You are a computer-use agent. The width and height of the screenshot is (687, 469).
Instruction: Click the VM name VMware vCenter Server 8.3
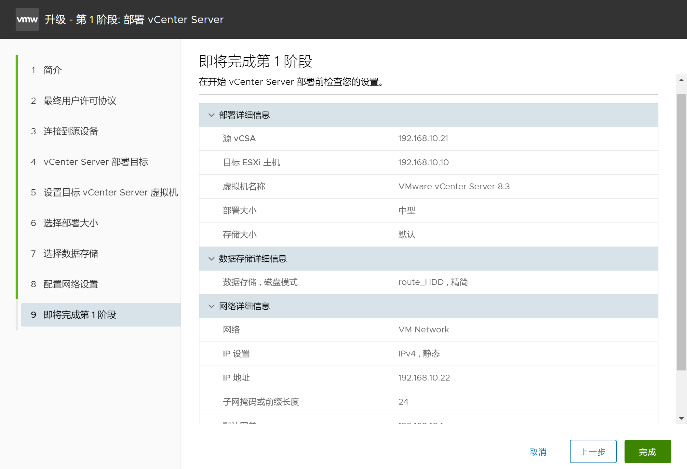[x=454, y=187]
